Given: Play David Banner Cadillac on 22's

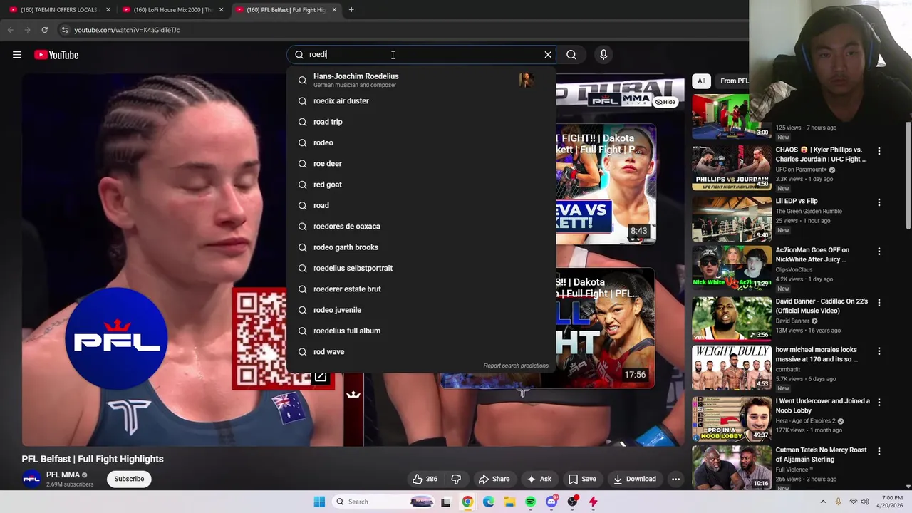Looking at the screenshot, I should pyautogui.click(x=732, y=319).
